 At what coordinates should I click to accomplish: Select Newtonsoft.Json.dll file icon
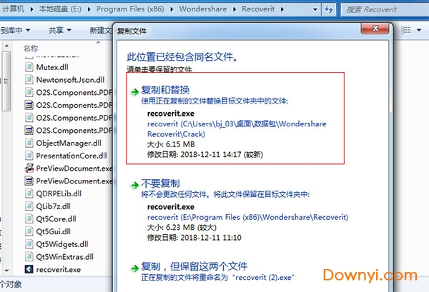pyautogui.click(x=29, y=80)
